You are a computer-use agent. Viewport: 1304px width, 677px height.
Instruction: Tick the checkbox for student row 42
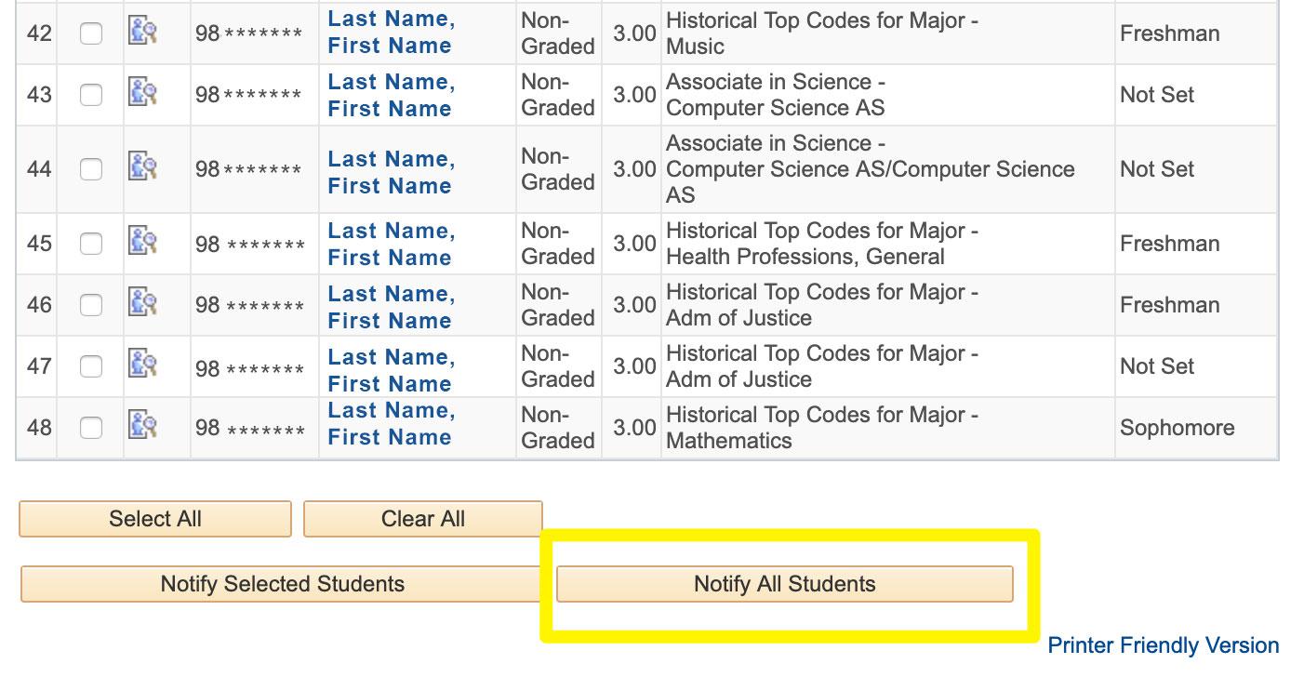pos(91,33)
